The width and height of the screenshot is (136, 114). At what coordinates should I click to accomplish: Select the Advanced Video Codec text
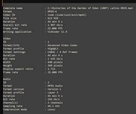[63, 45]
